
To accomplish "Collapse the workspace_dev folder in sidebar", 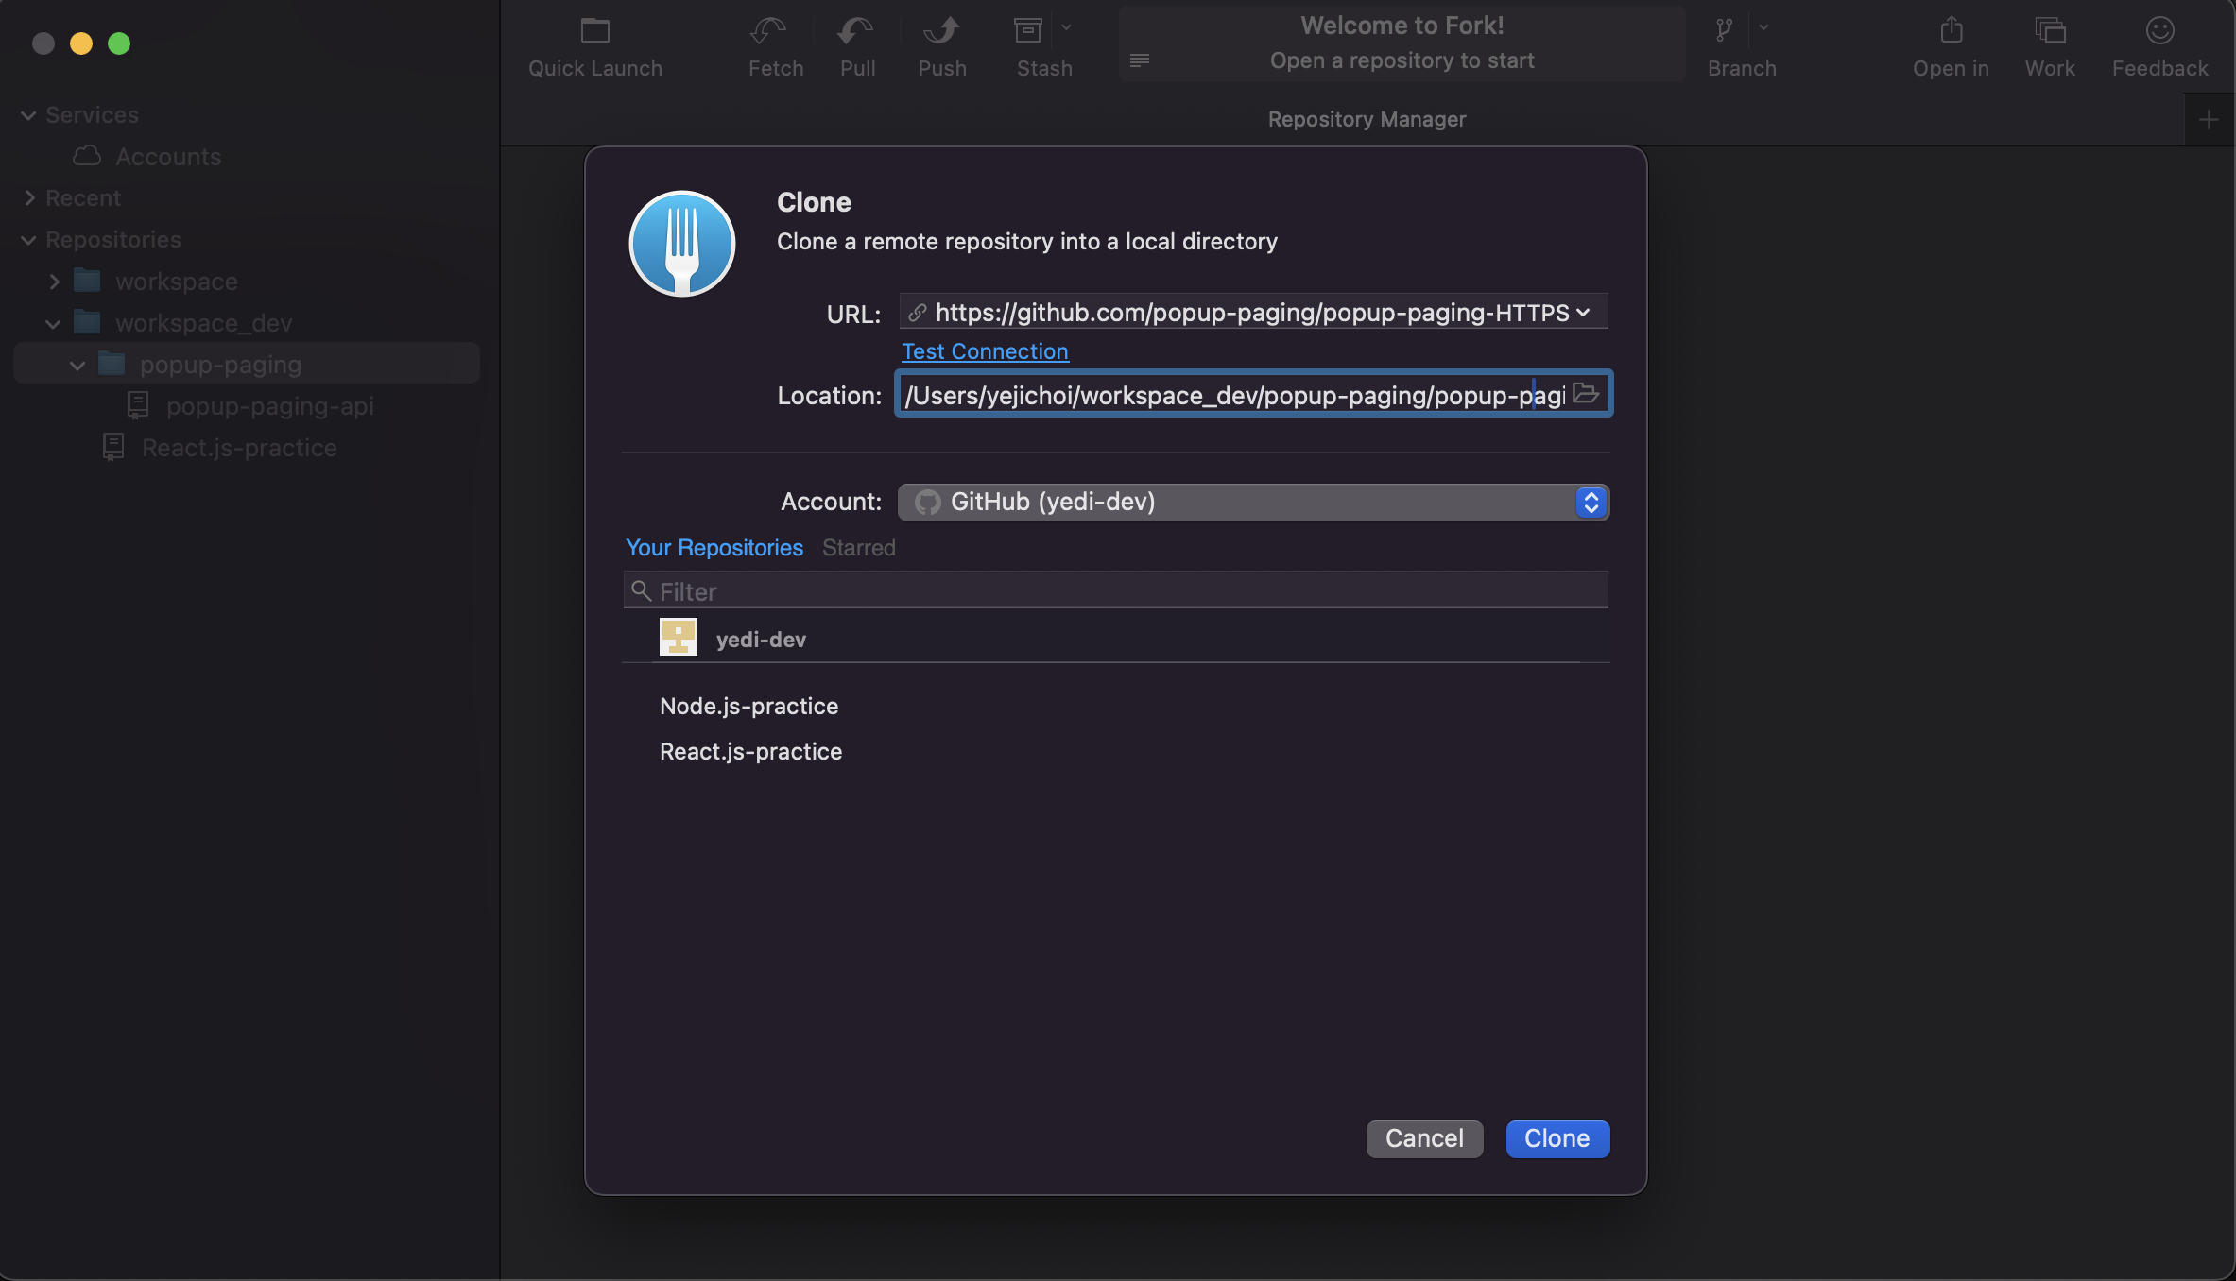I will (53, 323).
